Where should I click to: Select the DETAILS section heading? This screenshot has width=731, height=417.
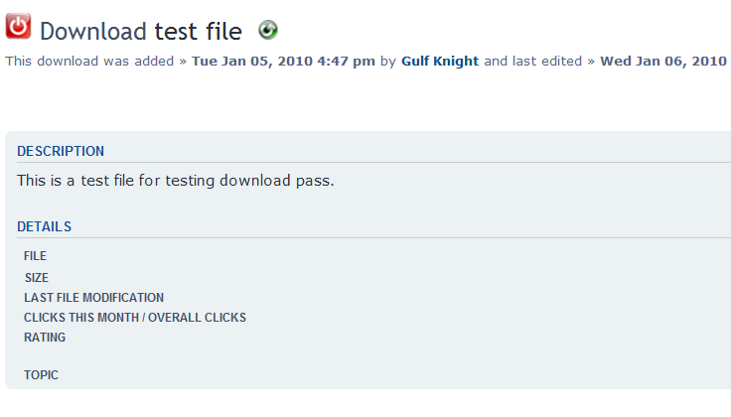click(44, 227)
